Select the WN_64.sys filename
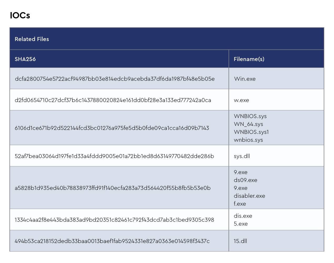The width and height of the screenshot is (334, 263). 248,124
